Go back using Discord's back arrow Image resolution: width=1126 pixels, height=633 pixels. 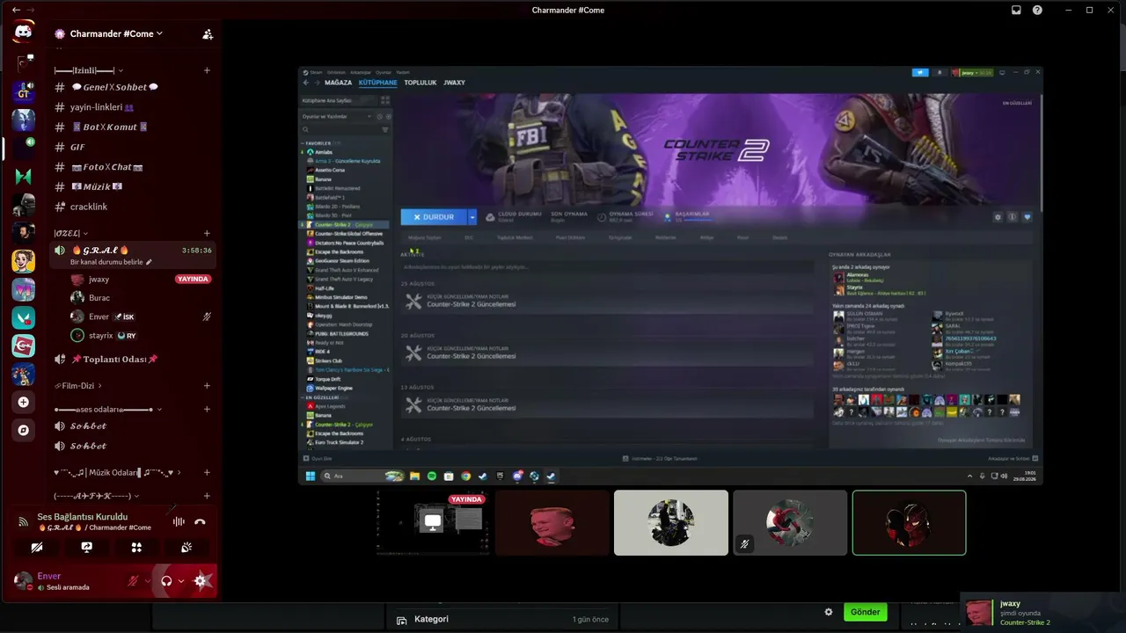coord(16,10)
